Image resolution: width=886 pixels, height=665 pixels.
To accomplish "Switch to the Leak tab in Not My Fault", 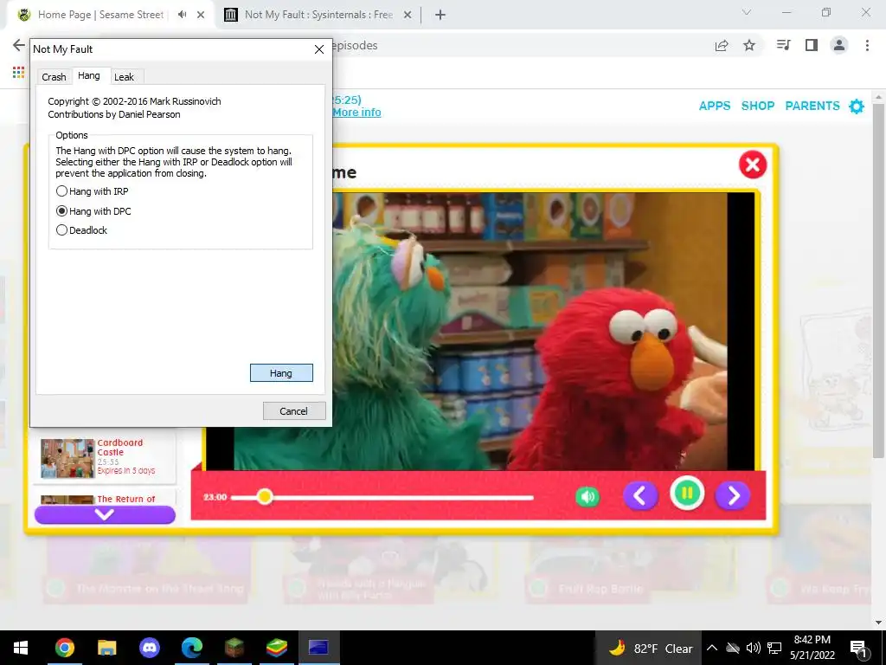I will click(124, 77).
